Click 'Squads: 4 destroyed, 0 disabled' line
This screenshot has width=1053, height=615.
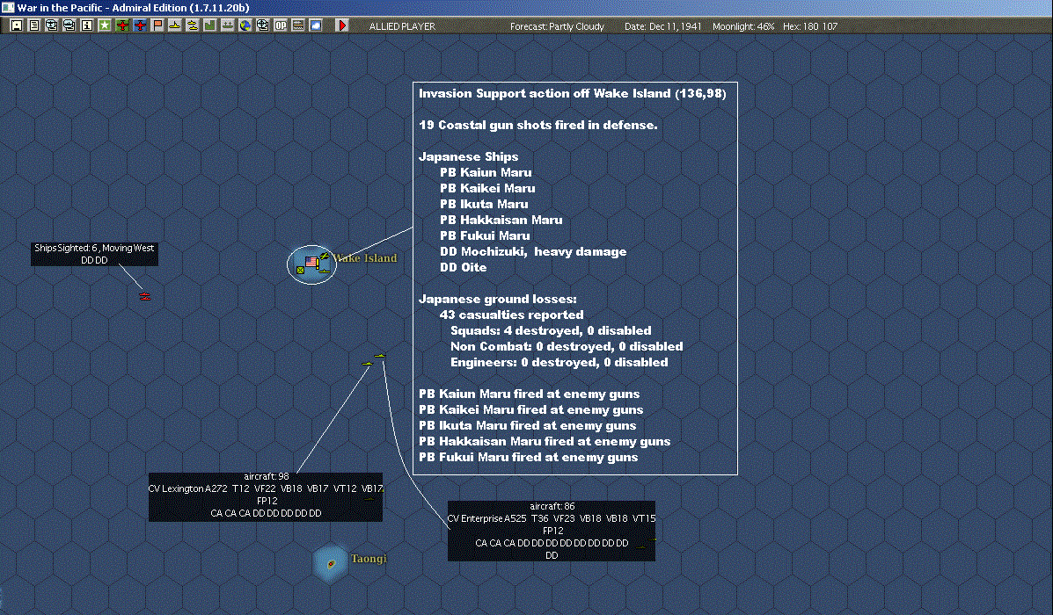tap(551, 330)
